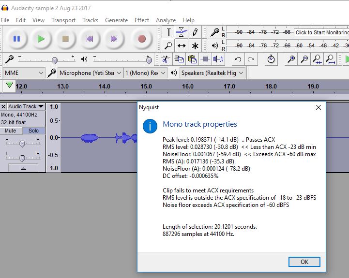Screen dimensions: 349x278
Task: Open the 1 (Mono) recording channels dropdown
Action: (145, 73)
